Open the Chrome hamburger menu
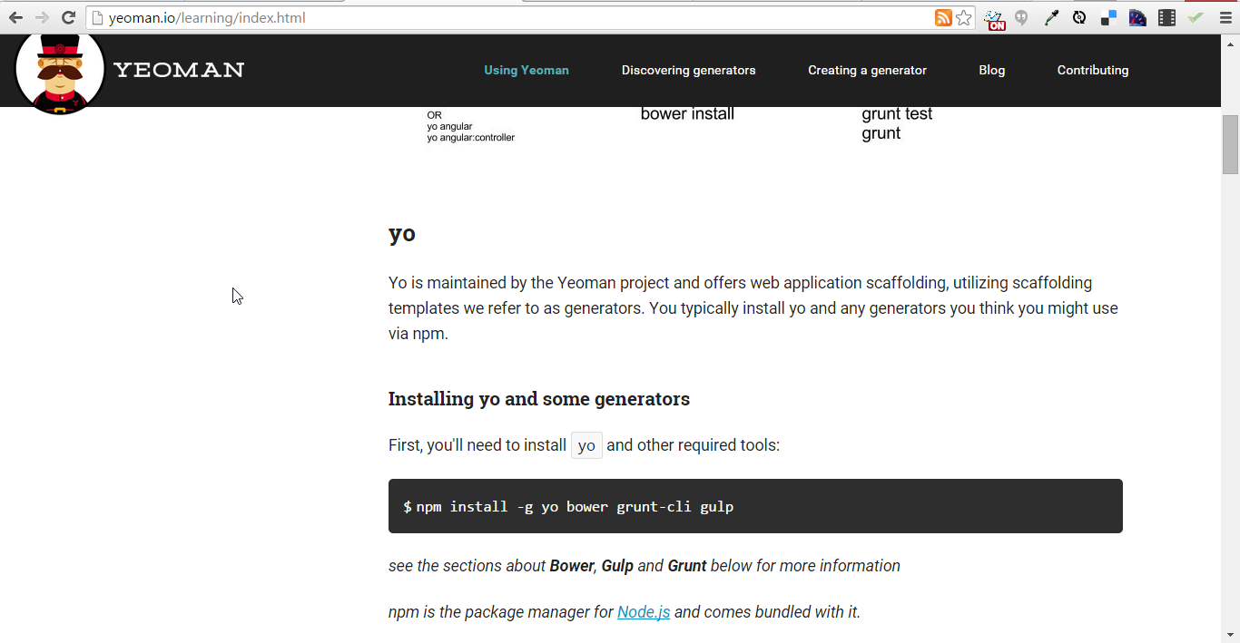 [x=1225, y=18]
